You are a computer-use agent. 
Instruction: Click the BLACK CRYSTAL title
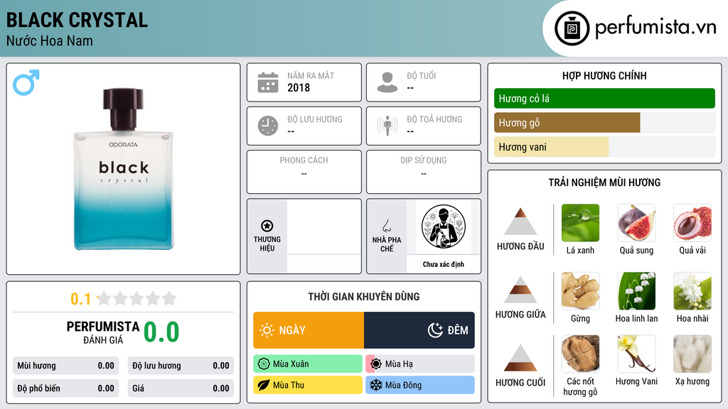pyautogui.click(x=77, y=20)
